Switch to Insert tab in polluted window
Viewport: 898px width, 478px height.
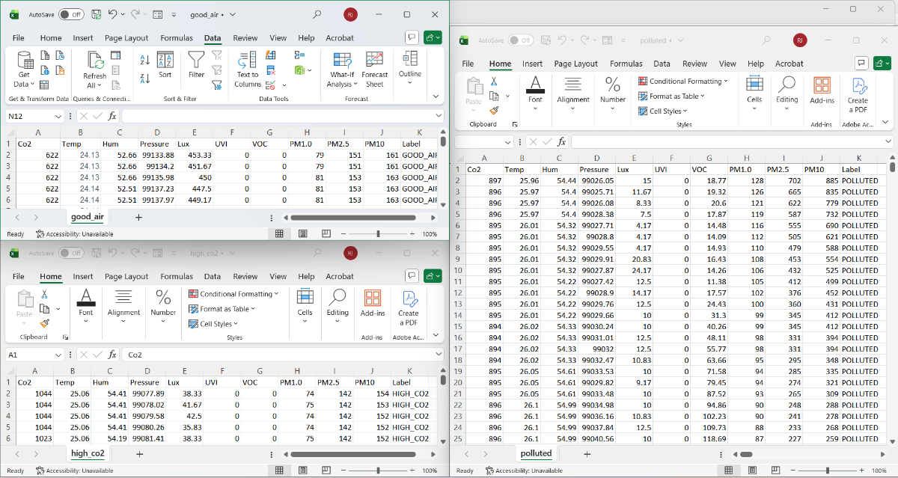pyautogui.click(x=532, y=64)
